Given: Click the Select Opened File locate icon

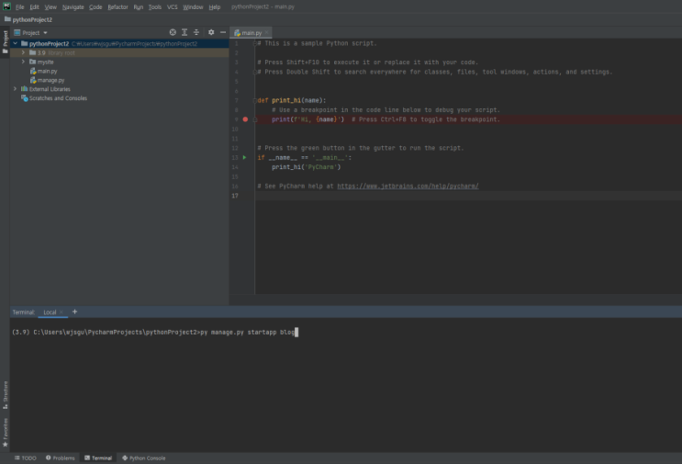Looking at the screenshot, I should 173,32.
